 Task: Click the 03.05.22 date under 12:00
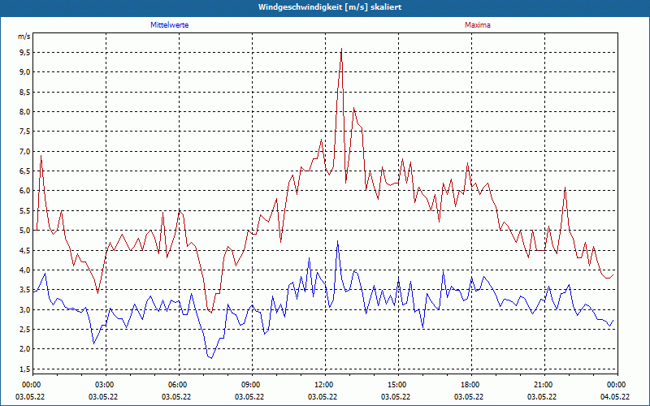[x=323, y=396]
